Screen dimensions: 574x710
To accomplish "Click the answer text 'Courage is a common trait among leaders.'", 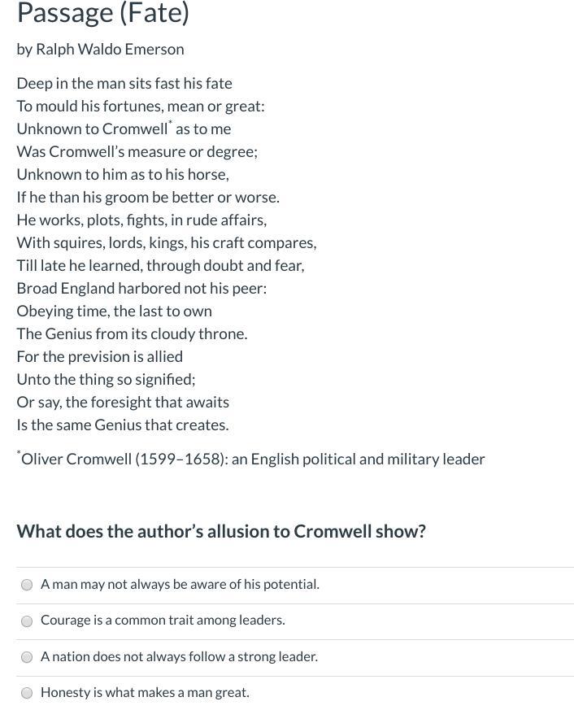I will pyautogui.click(x=163, y=620).
